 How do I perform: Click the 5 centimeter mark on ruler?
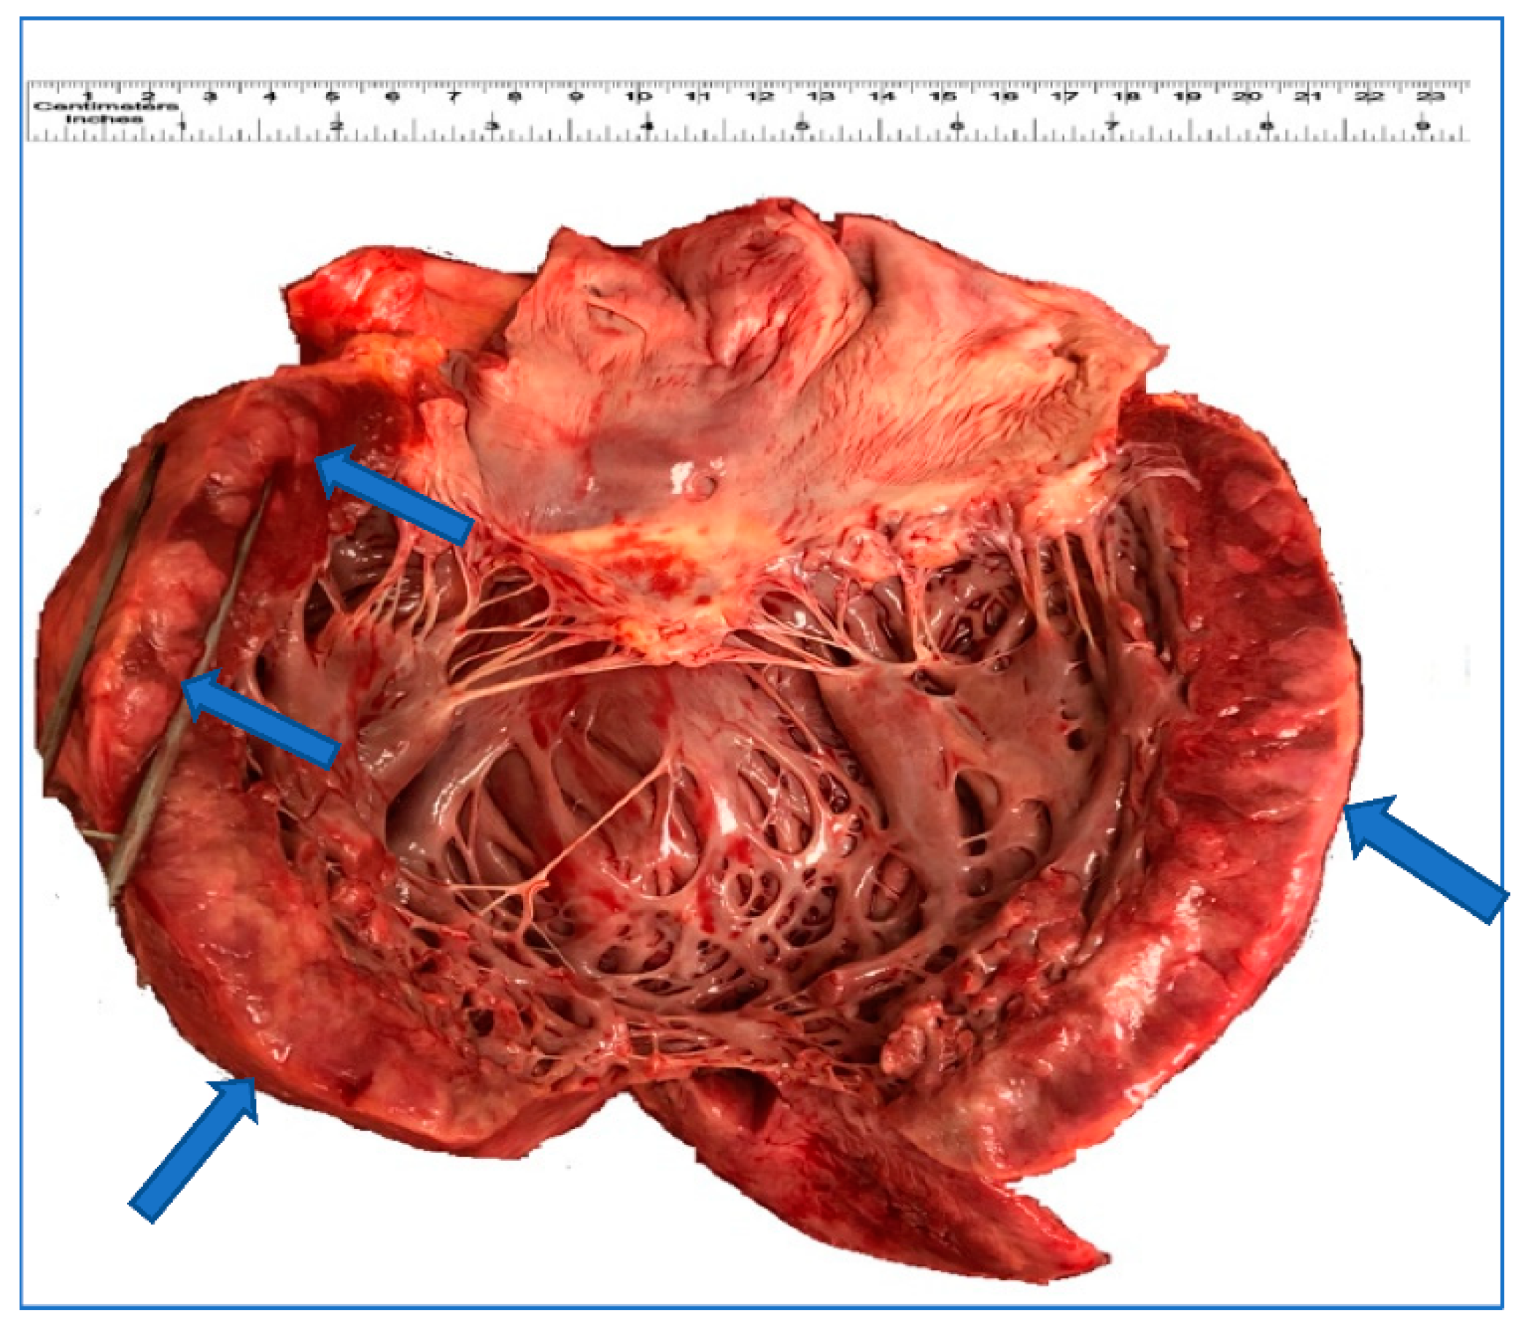coord(332,97)
